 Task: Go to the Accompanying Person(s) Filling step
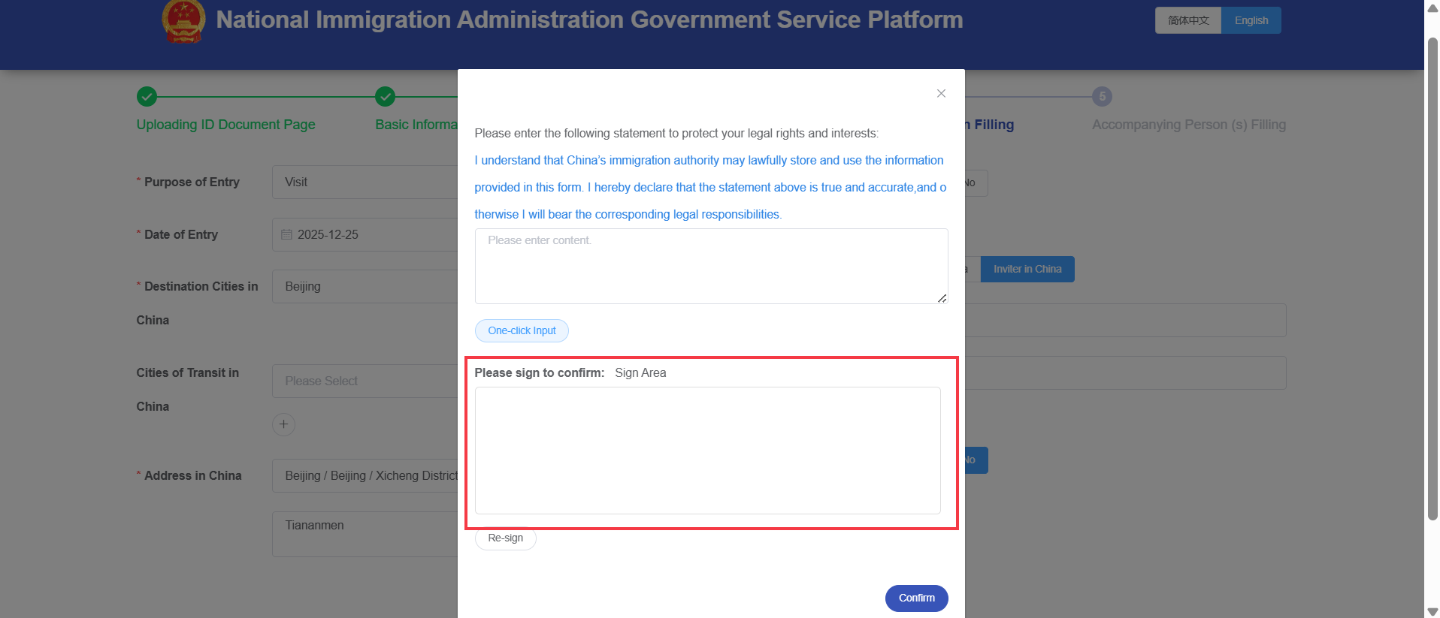(x=1188, y=125)
